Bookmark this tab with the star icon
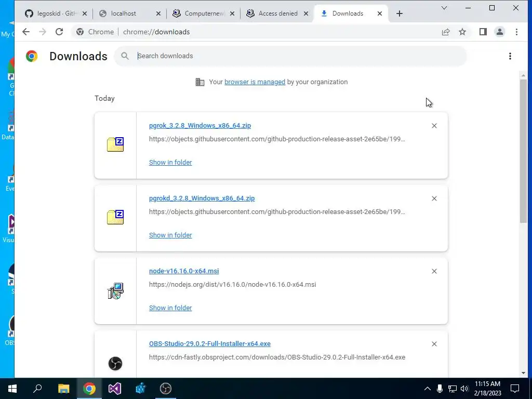 [x=462, y=32]
